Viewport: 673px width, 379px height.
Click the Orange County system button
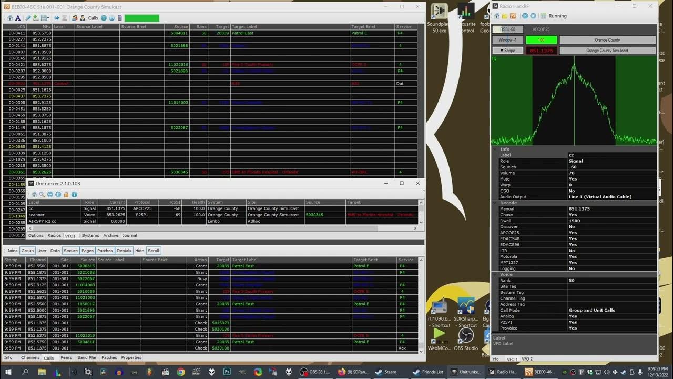[607, 40]
